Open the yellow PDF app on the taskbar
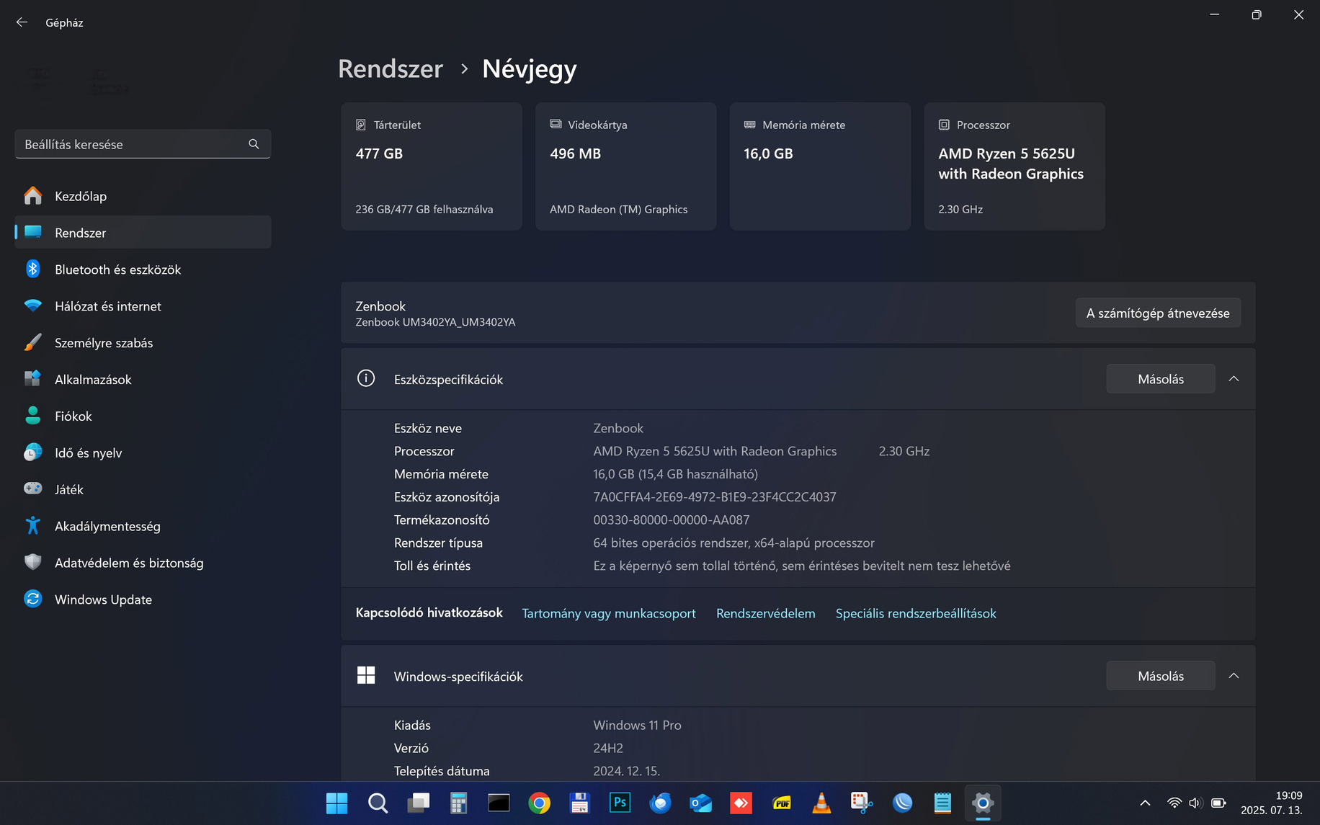 pos(781,803)
